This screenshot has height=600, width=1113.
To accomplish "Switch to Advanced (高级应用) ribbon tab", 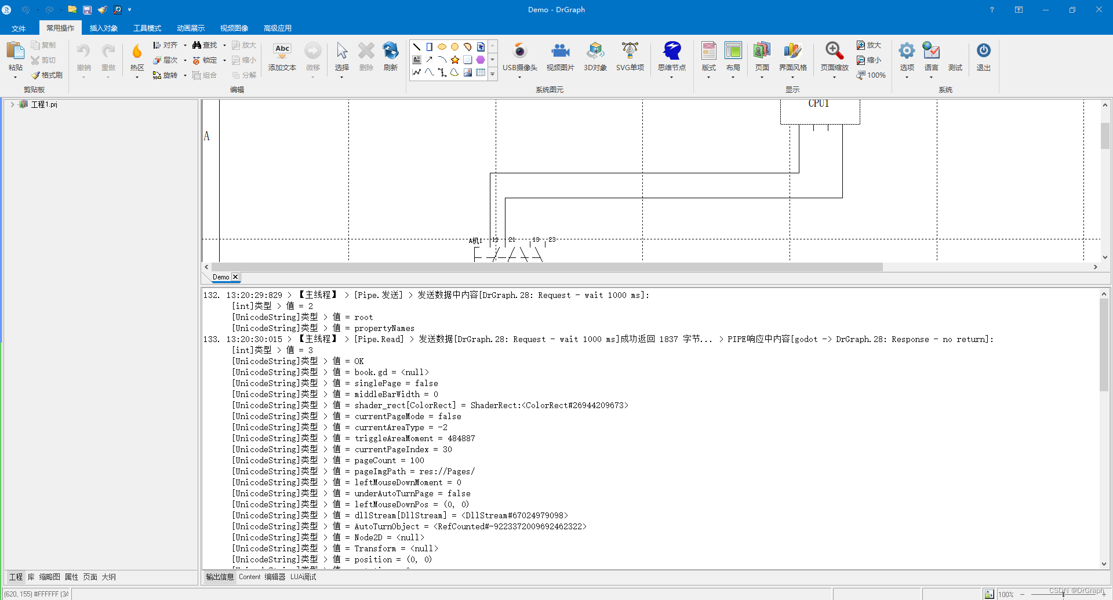I will point(278,28).
